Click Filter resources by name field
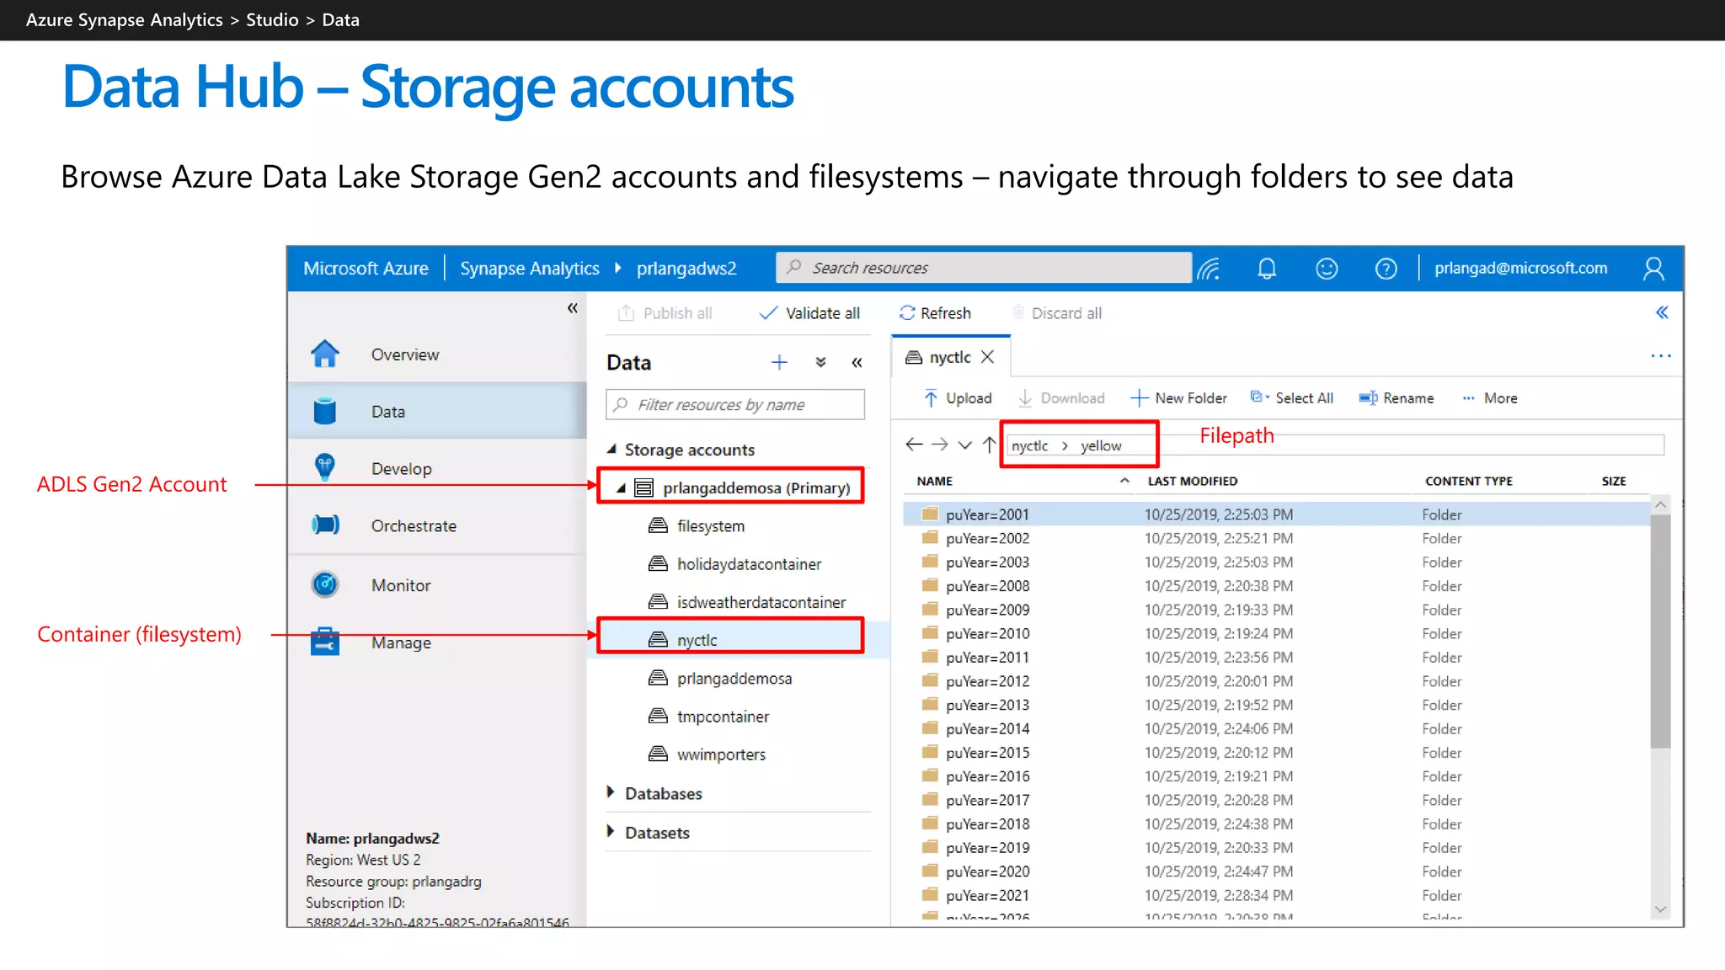The height and width of the screenshot is (970, 1725). (x=735, y=404)
